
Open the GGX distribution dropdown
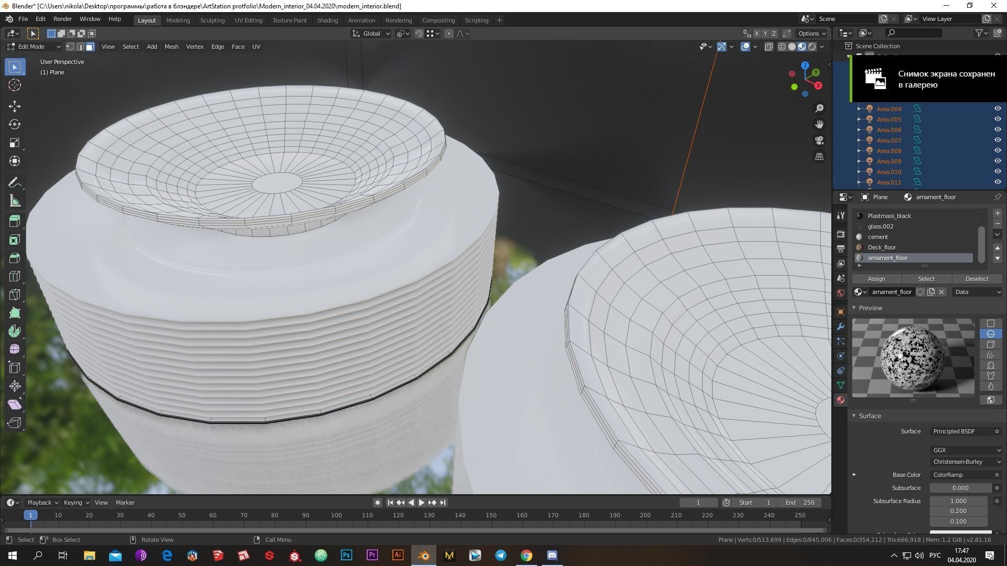click(x=966, y=450)
